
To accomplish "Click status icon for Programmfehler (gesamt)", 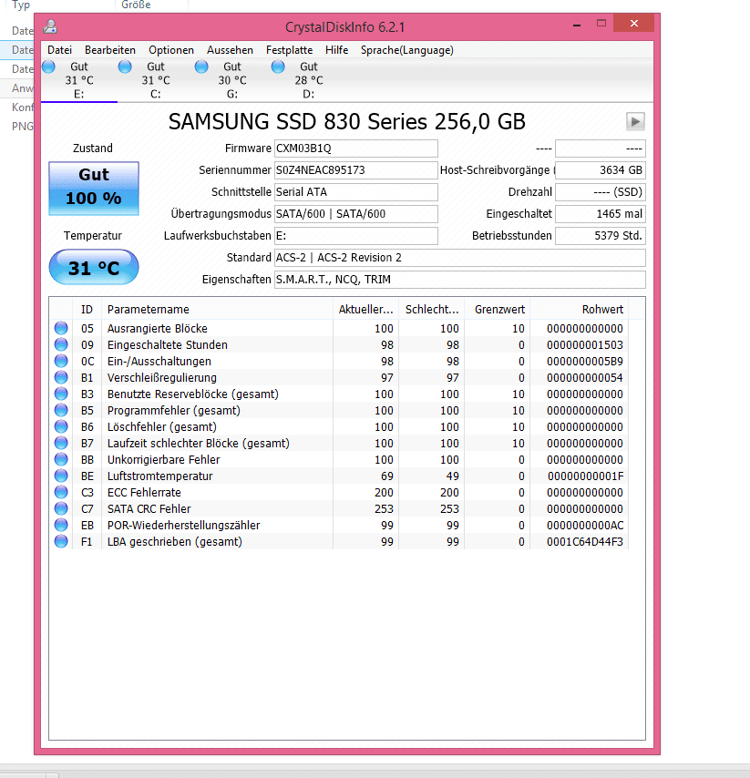I will [x=61, y=410].
